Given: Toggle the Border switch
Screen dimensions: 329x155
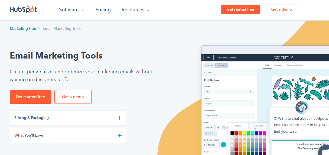Looking at the screenshot, I should (x=214, y=151).
